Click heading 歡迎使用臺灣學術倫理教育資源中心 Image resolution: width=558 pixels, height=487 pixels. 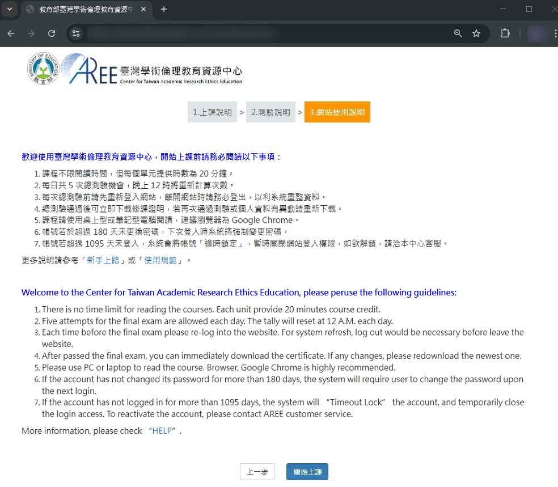[x=86, y=157]
